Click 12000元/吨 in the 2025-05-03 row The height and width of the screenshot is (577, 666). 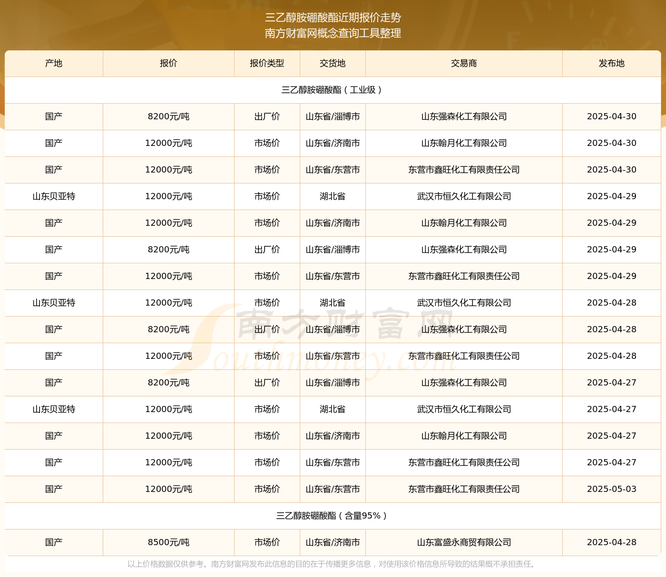tap(168, 489)
